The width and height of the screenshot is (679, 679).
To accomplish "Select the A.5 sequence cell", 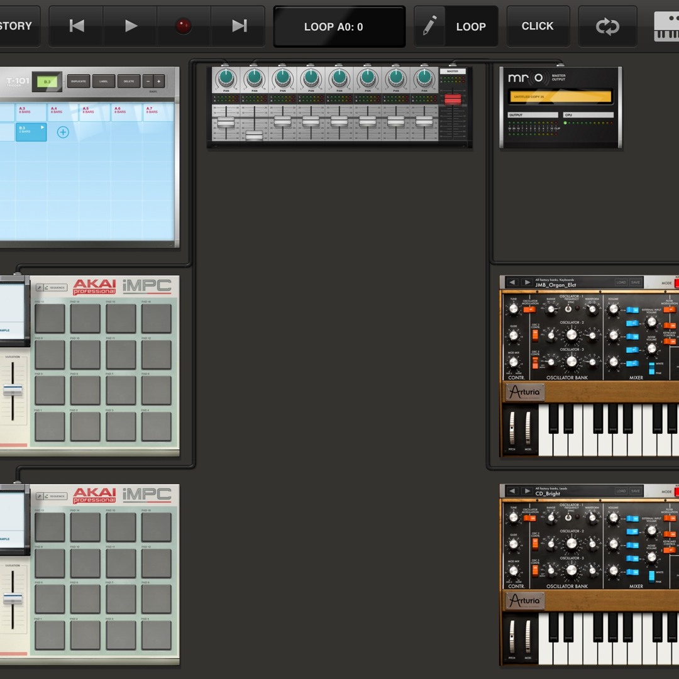I will 94,112.
